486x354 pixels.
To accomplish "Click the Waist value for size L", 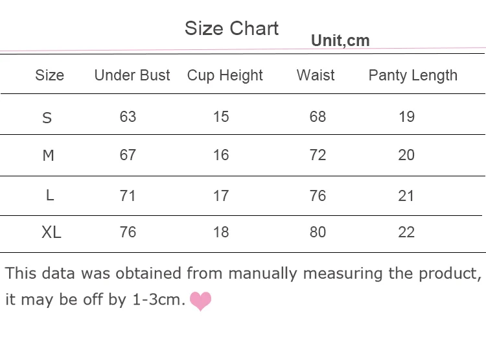I will [318, 195].
